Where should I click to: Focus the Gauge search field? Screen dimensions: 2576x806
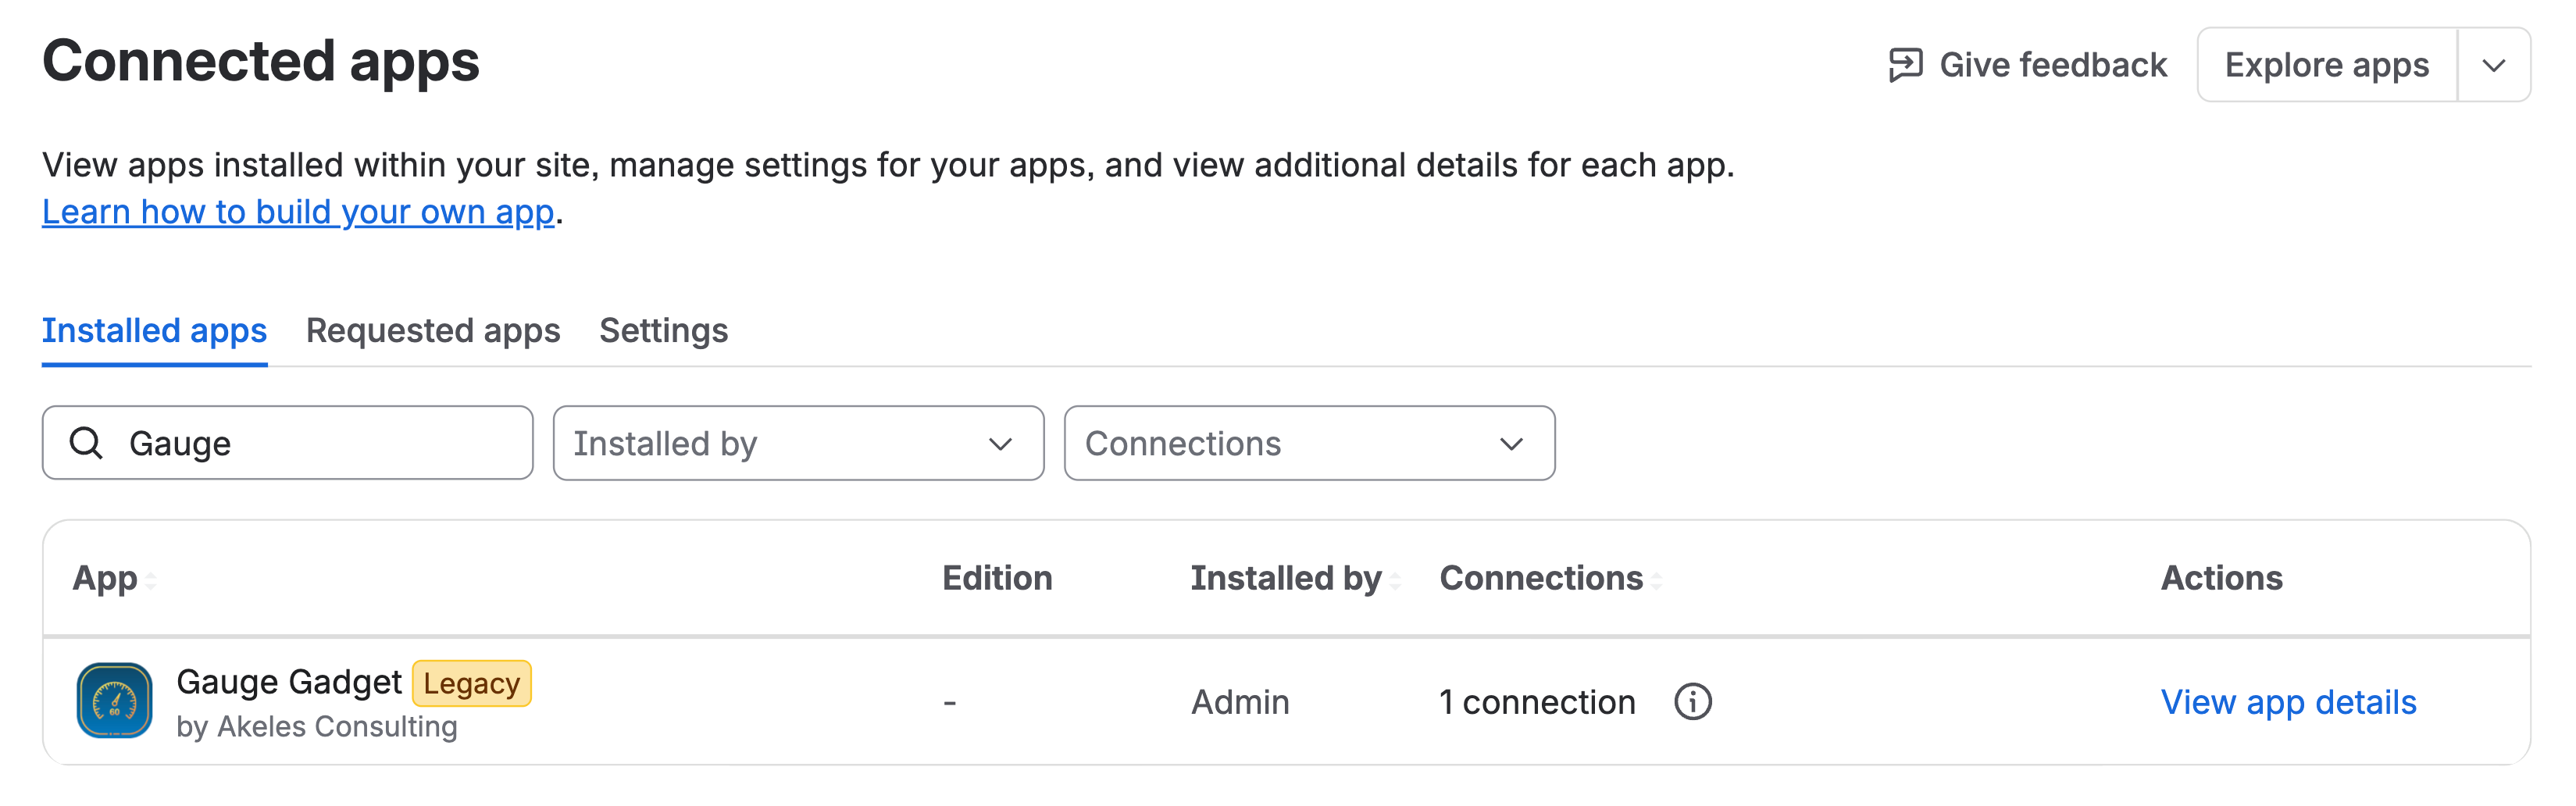click(x=287, y=443)
